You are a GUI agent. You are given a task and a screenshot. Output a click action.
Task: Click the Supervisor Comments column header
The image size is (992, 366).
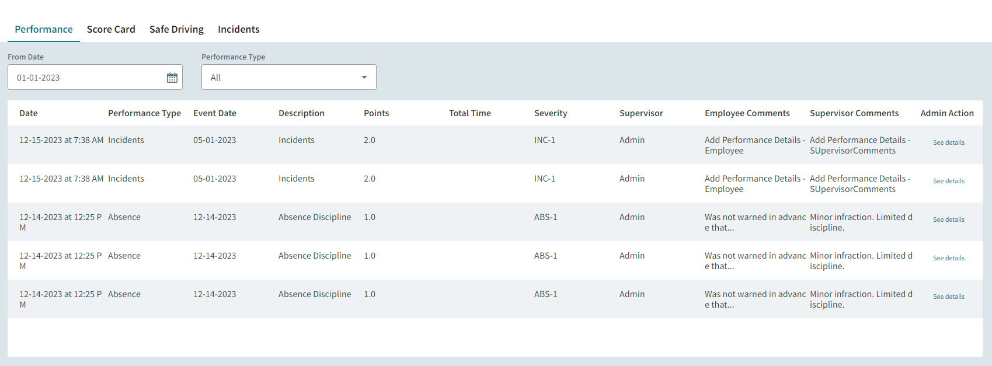click(x=854, y=113)
